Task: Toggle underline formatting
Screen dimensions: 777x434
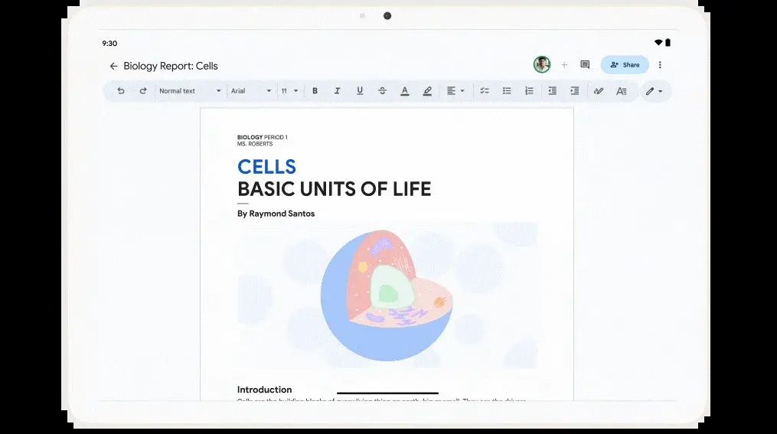Action: [360, 91]
